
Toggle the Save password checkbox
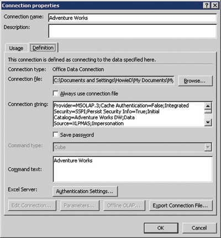pyautogui.click(x=55, y=135)
